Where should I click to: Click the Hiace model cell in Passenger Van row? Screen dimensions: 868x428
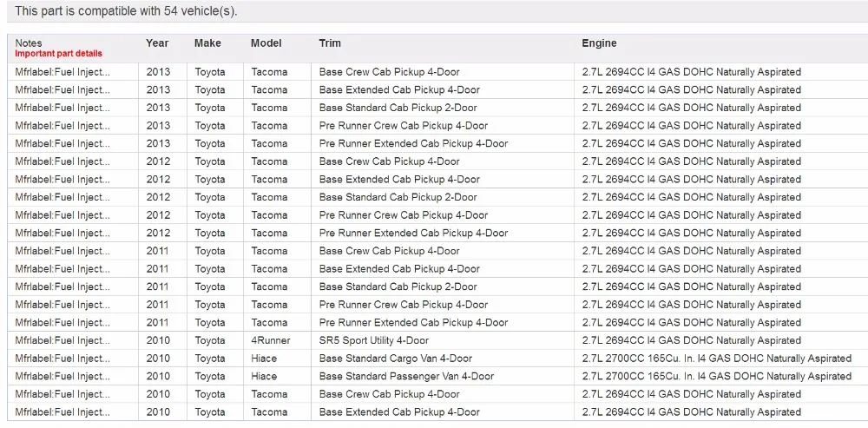coord(264,377)
